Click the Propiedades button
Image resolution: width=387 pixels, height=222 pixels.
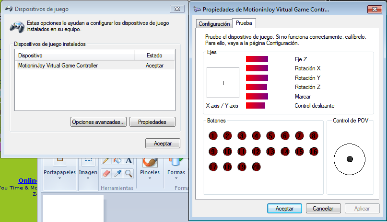pos(152,122)
